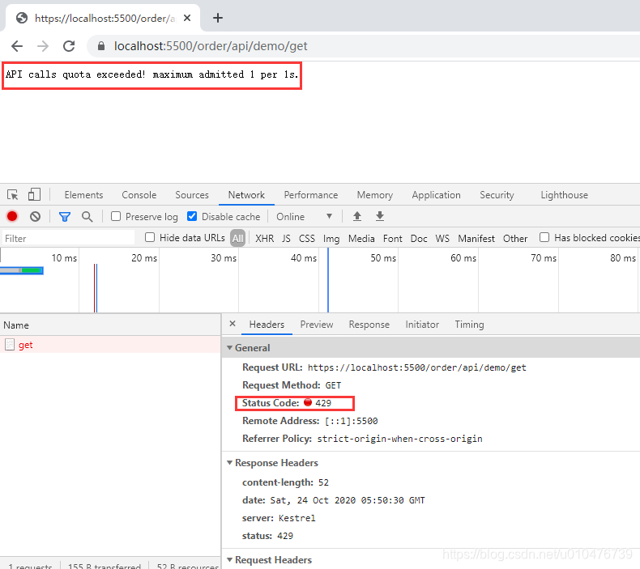640x569 pixels.
Task: Stop recording network log
Action: tap(12, 216)
